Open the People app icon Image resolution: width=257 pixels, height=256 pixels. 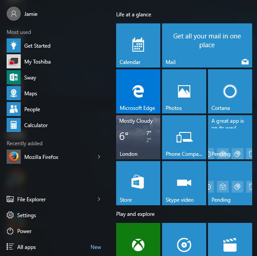click(14, 109)
